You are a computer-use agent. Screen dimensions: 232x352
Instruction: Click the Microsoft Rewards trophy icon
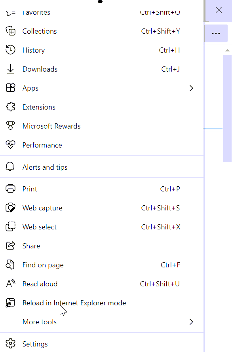[x=10, y=126]
